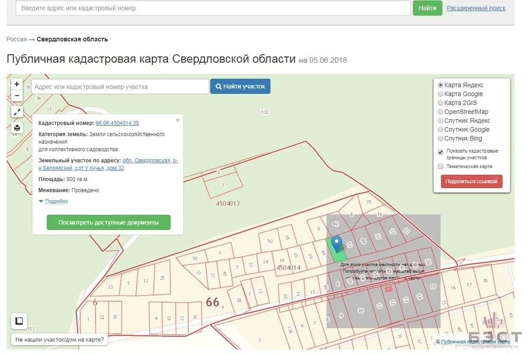The width and height of the screenshot is (527, 354).
Task: Focus the top address search field
Action: click(213, 8)
